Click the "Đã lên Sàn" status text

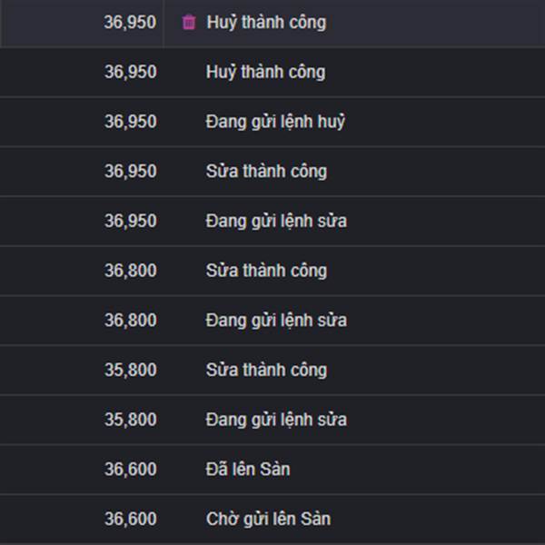248,470
